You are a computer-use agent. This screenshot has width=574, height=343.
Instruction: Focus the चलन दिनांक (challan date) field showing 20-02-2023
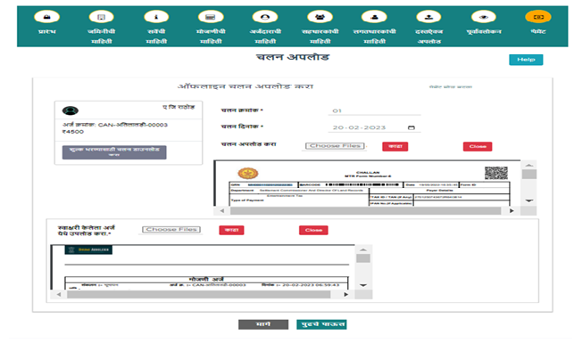(x=374, y=127)
